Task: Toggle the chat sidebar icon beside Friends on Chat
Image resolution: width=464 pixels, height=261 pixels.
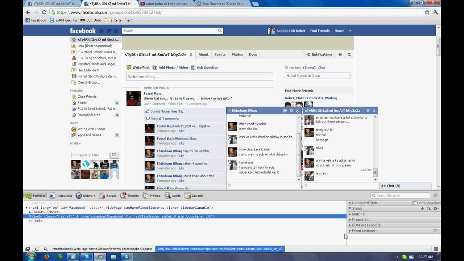Action: 114,155
